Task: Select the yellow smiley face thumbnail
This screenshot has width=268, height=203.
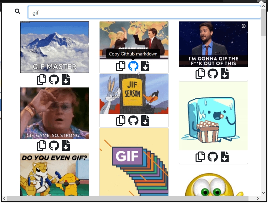Action: coord(213,180)
